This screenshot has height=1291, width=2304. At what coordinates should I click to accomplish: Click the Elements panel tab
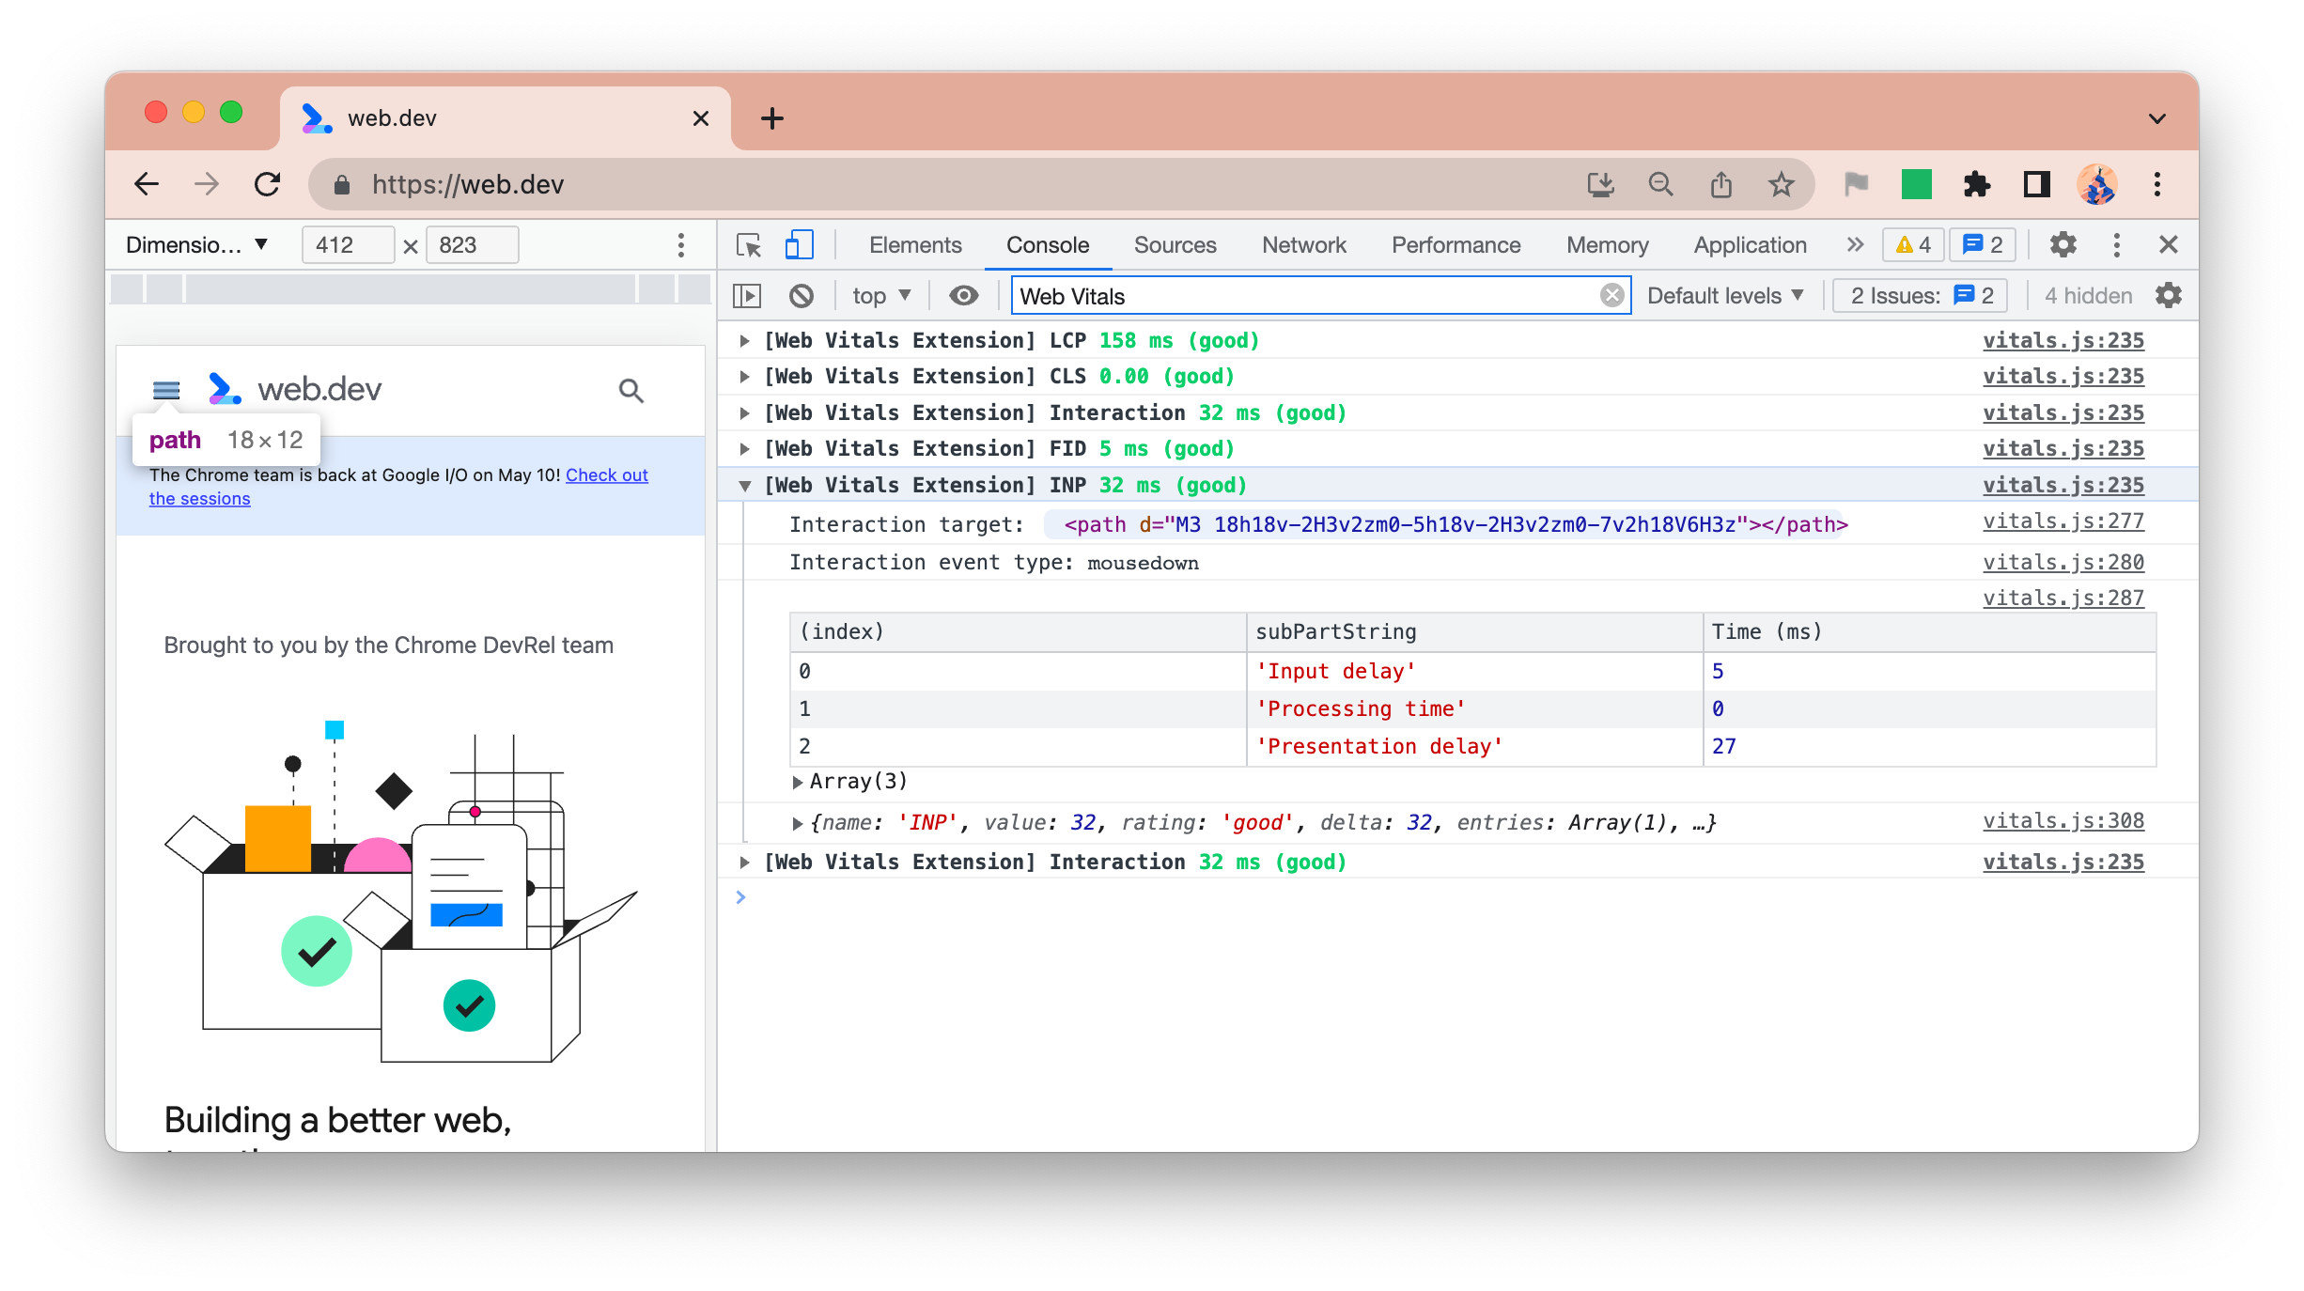(x=914, y=243)
